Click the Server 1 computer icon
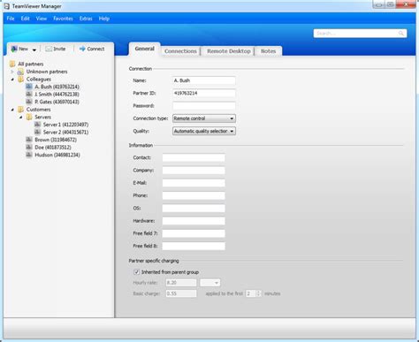The width and height of the screenshot is (419, 342). click(37, 125)
